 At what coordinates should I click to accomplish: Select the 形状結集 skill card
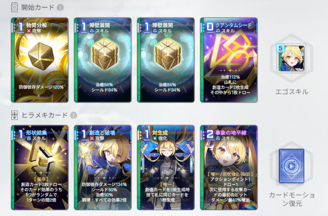coord(40,167)
